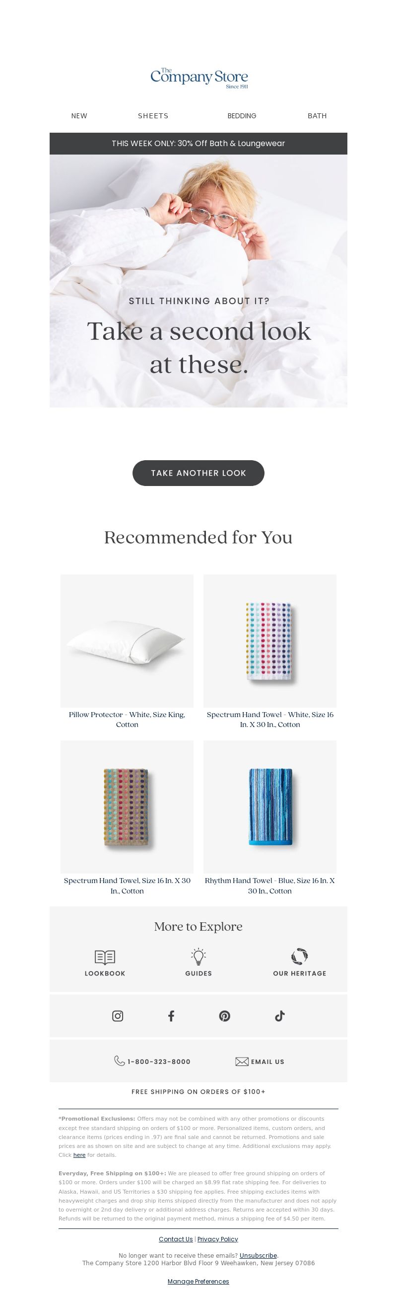
Task: Click the Unsubscribe link
Action: click(259, 1255)
